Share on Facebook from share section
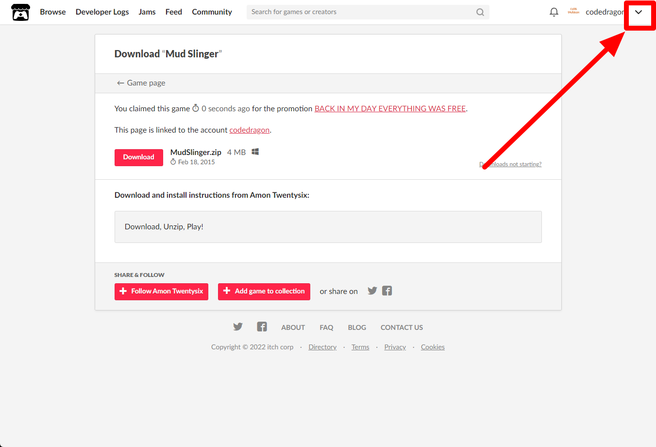The width and height of the screenshot is (656, 447). click(387, 291)
